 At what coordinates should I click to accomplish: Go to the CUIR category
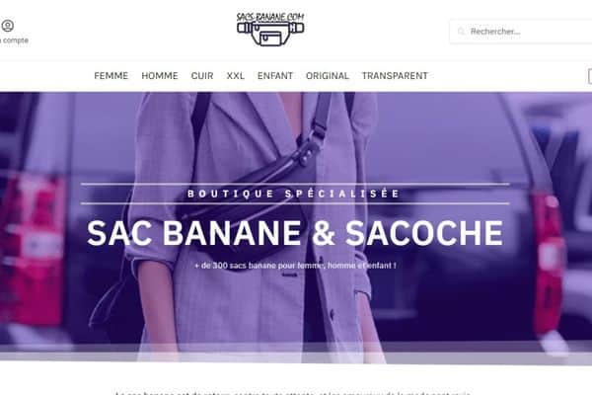pyautogui.click(x=202, y=76)
